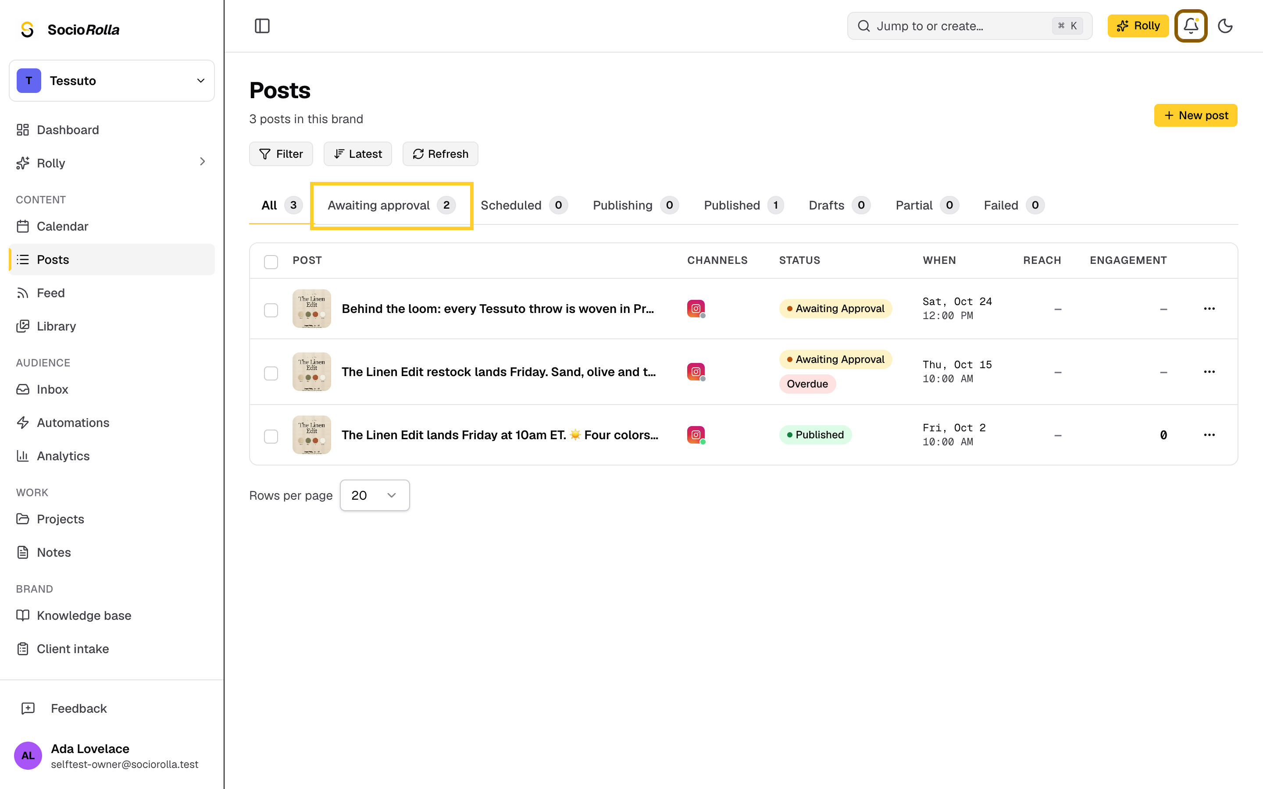1263x789 pixels.
Task: Toggle the sidebar panel icon
Action: click(262, 25)
